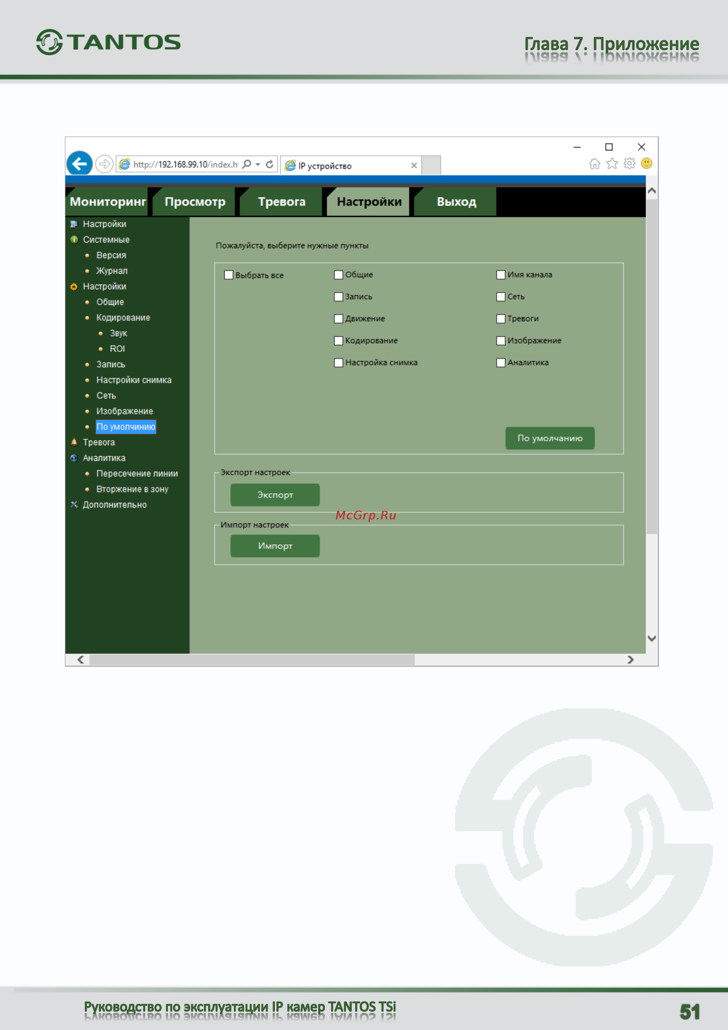The height and width of the screenshot is (1030, 728).
Task: Enable the Сеть checkbox
Action: tap(501, 297)
